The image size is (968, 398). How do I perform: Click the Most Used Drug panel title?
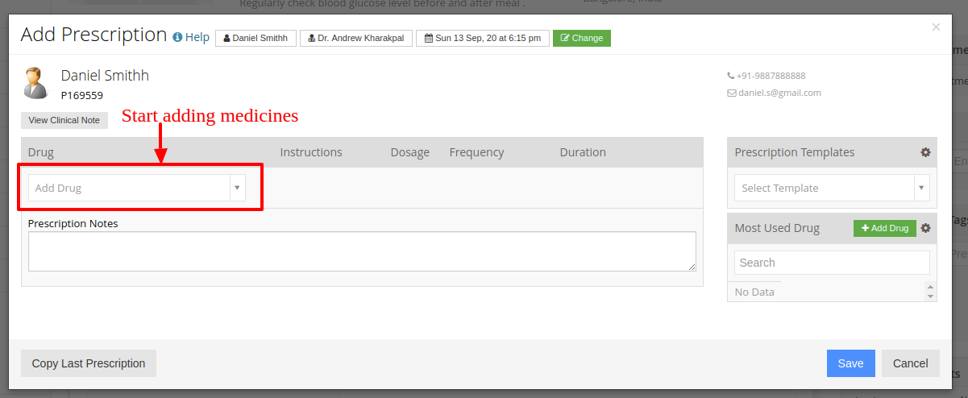[x=777, y=228]
